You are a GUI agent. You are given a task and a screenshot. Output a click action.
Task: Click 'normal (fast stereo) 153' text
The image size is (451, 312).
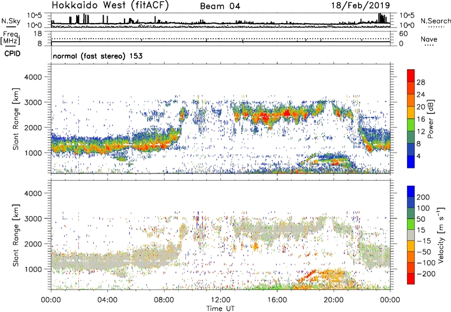click(x=98, y=56)
